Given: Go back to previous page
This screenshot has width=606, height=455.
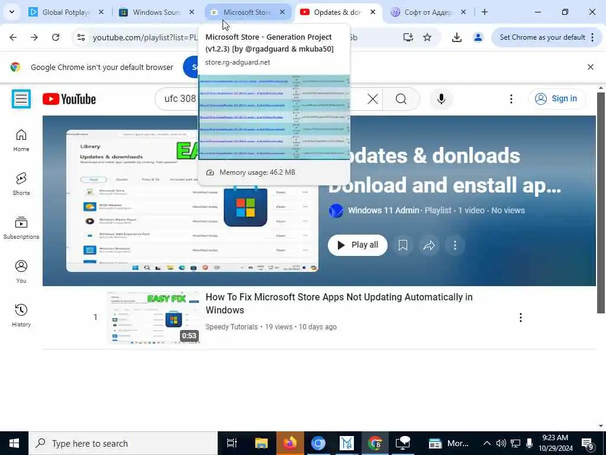Looking at the screenshot, I should click(13, 37).
